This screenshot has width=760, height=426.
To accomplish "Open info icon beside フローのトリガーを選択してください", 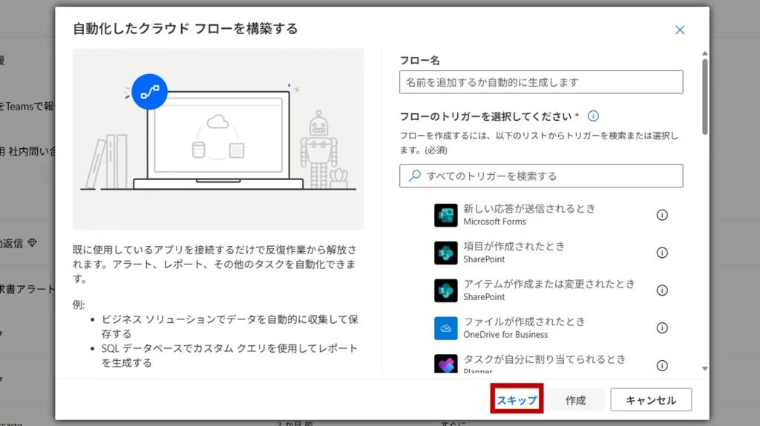I will pos(593,116).
